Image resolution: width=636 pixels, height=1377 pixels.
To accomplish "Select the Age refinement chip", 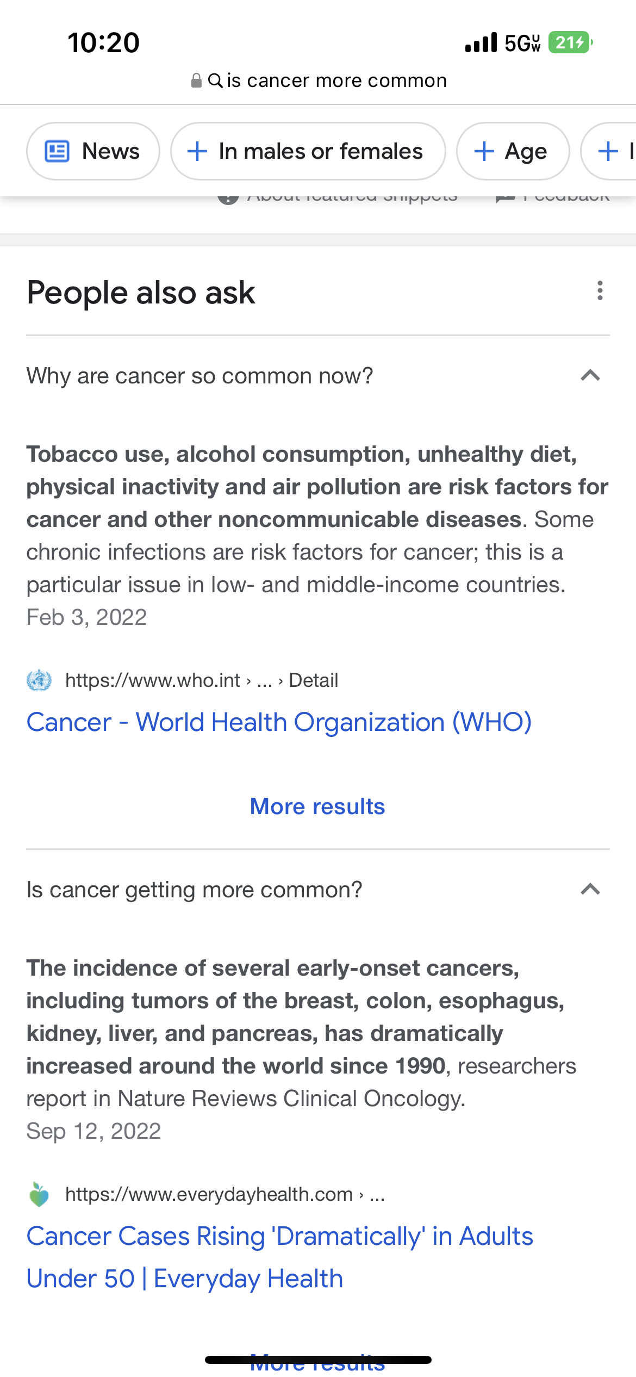I will [x=513, y=151].
